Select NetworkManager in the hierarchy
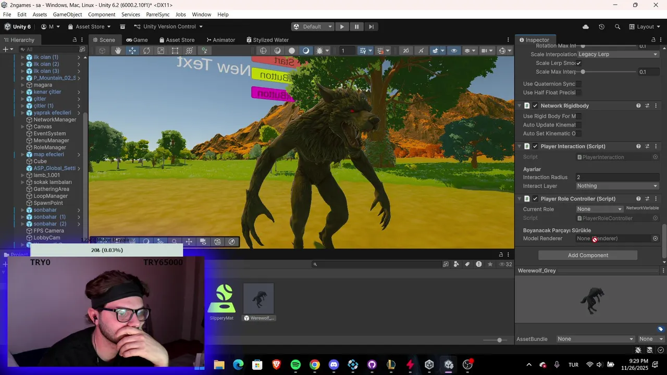 coord(55,120)
